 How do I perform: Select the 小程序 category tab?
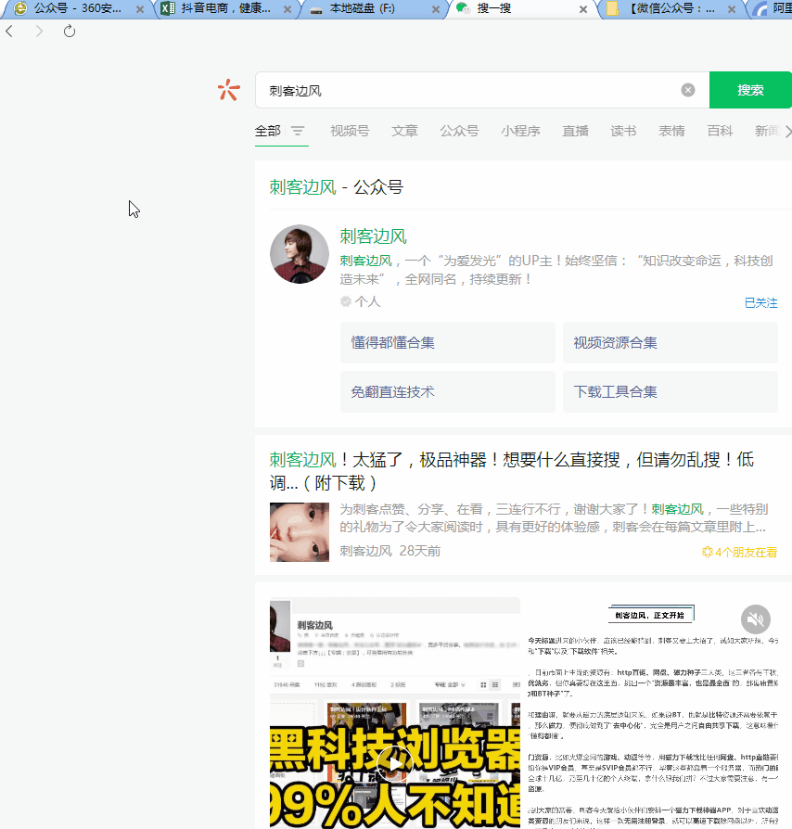[521, 131]
